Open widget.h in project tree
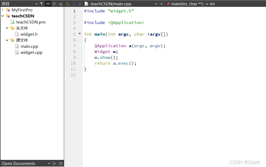Image resolution: width=266 pixels, height=167 pixels. [29, 34]
